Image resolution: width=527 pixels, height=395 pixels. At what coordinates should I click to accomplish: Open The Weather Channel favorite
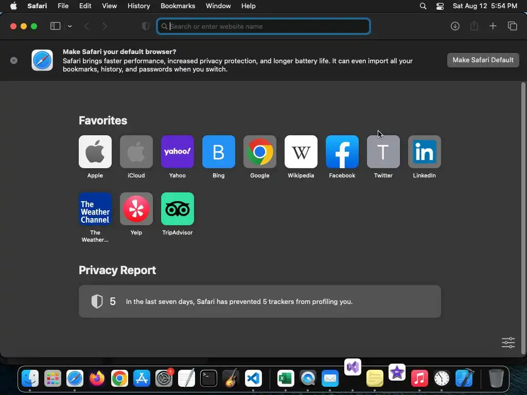point(95,209)
